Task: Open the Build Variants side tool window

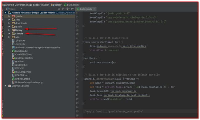Action: pyautogui.click(x=2, y=108)
